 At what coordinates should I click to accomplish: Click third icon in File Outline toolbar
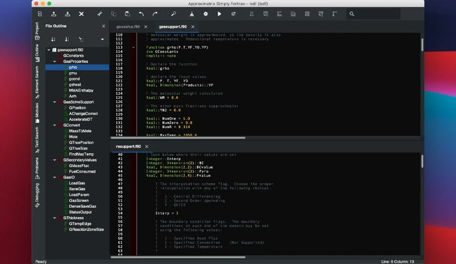point(81,39)
